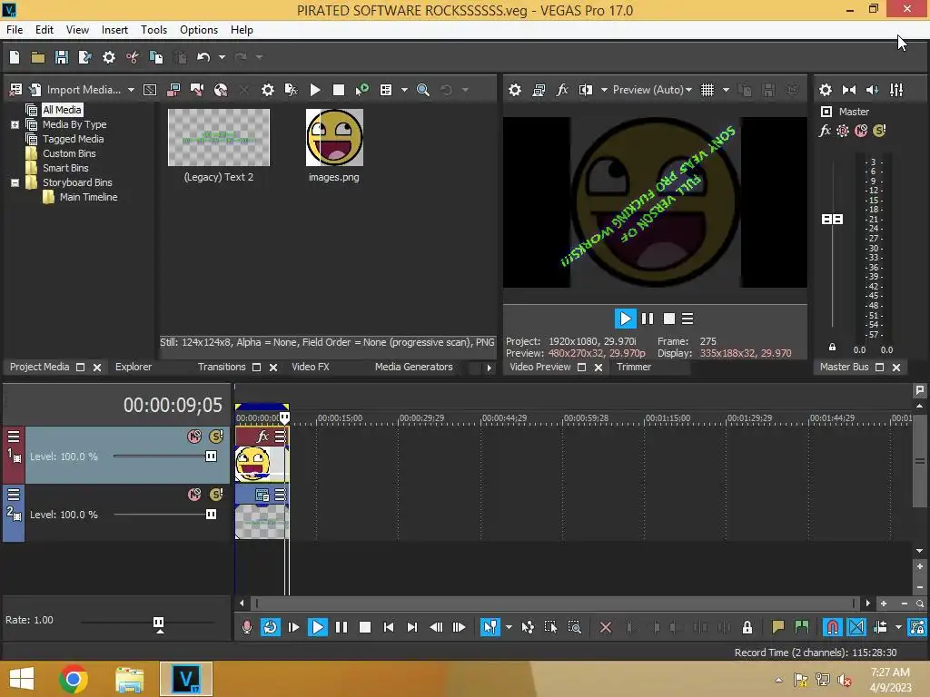The height and width of the screenshot is (697, 930).
Task: Open the Options menu
Action: click(199, 30)
